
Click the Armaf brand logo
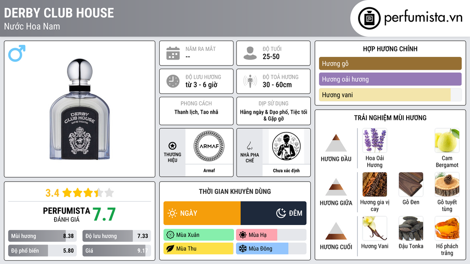pyautogui.click(x=209, y=146)
